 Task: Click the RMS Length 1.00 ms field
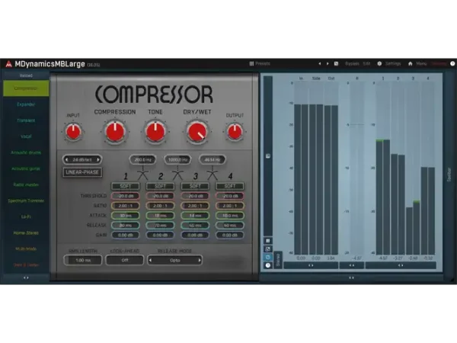(x=83, y=260)
